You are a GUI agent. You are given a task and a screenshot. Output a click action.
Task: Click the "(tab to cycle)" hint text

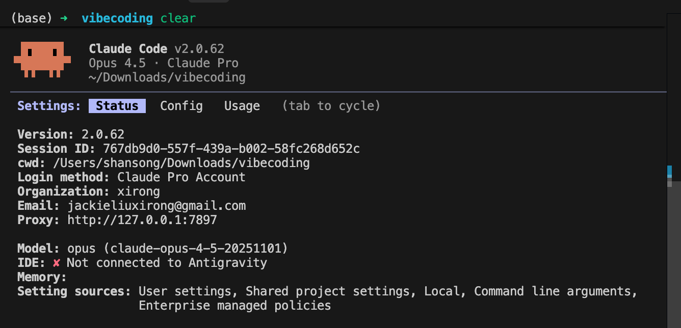pyautogui.click(x=331, y=106)
